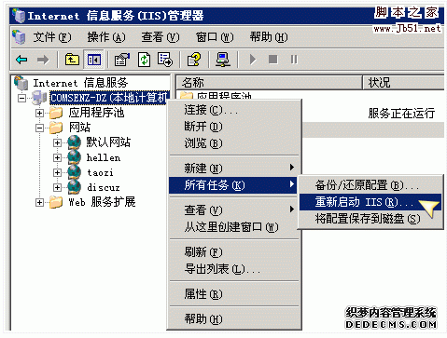Click the Start service play button
The height and width of the screenshot is (338, 447).
pyautogui.click(x=253, y=60)
